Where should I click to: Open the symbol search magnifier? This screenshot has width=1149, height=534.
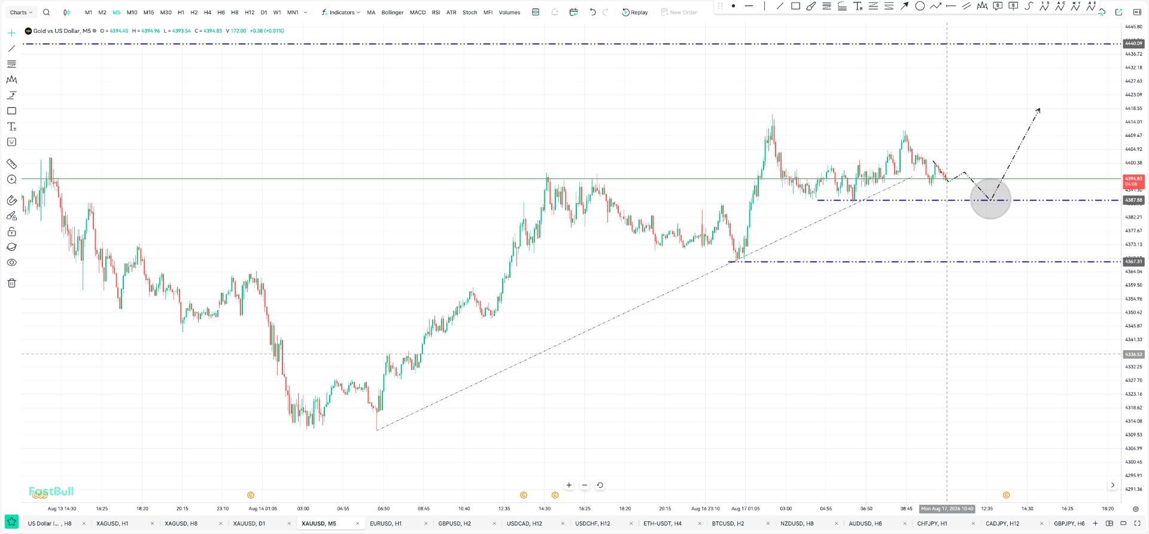pyautogui.click(x=47, y=12)
